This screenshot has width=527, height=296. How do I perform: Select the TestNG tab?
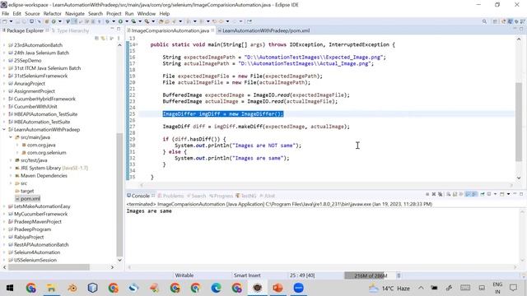pos(246,196)
